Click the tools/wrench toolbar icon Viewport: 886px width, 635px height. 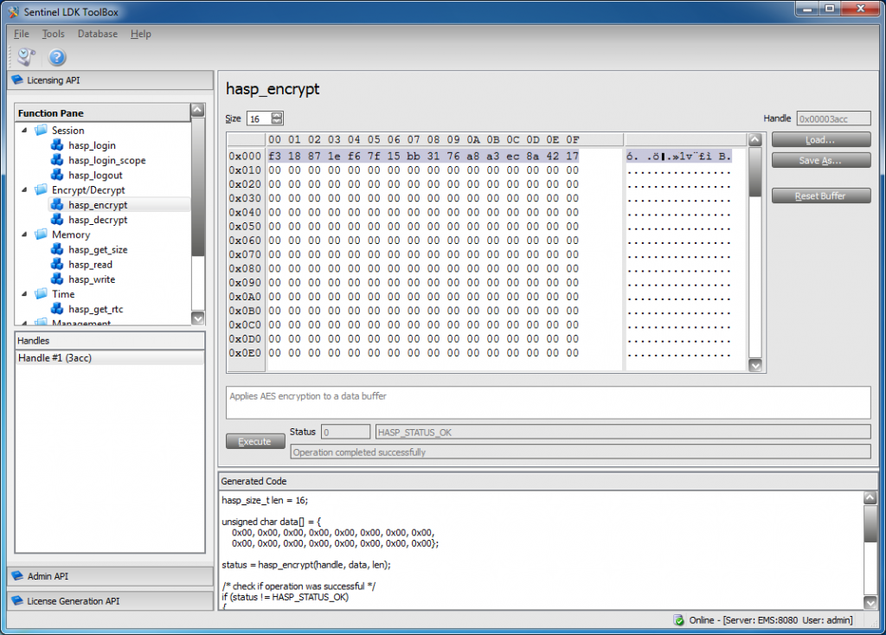coord(26,57)
